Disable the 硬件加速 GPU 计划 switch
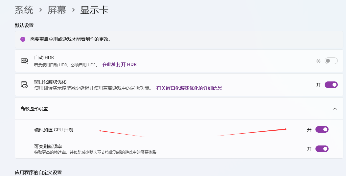 coord(322,129)
